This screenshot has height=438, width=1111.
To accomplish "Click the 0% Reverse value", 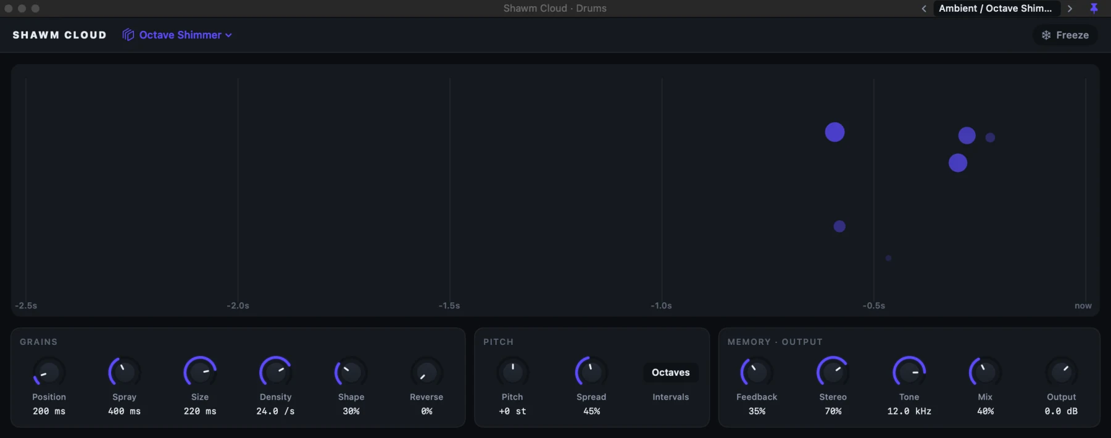I will (427, 411).
